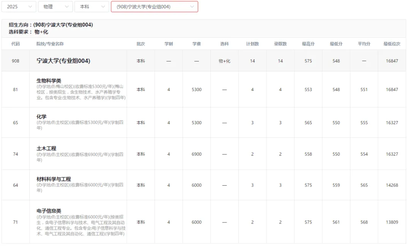The image size is (410, 246).
Task: Click the 电子信息类 description text
Action: [81, 225]
